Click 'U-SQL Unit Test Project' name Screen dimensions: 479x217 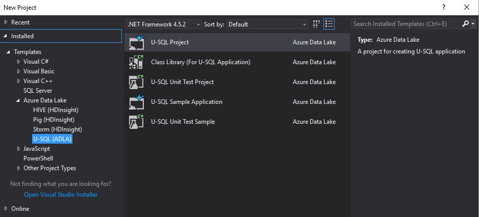click(183, 82)
